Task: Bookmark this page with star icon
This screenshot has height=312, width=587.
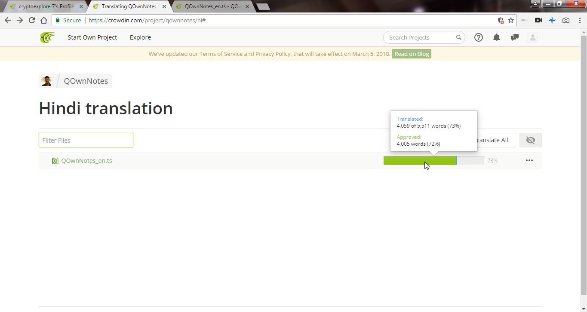Action: [x=511, y=20]
